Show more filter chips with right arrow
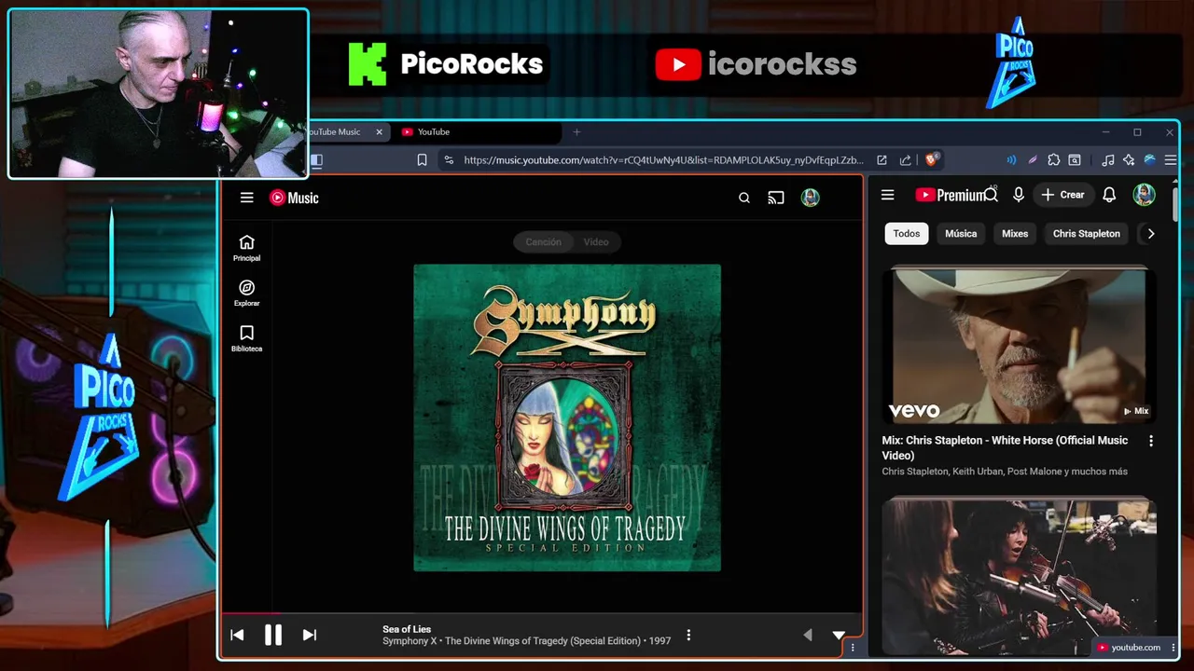 click(1151, 234)
